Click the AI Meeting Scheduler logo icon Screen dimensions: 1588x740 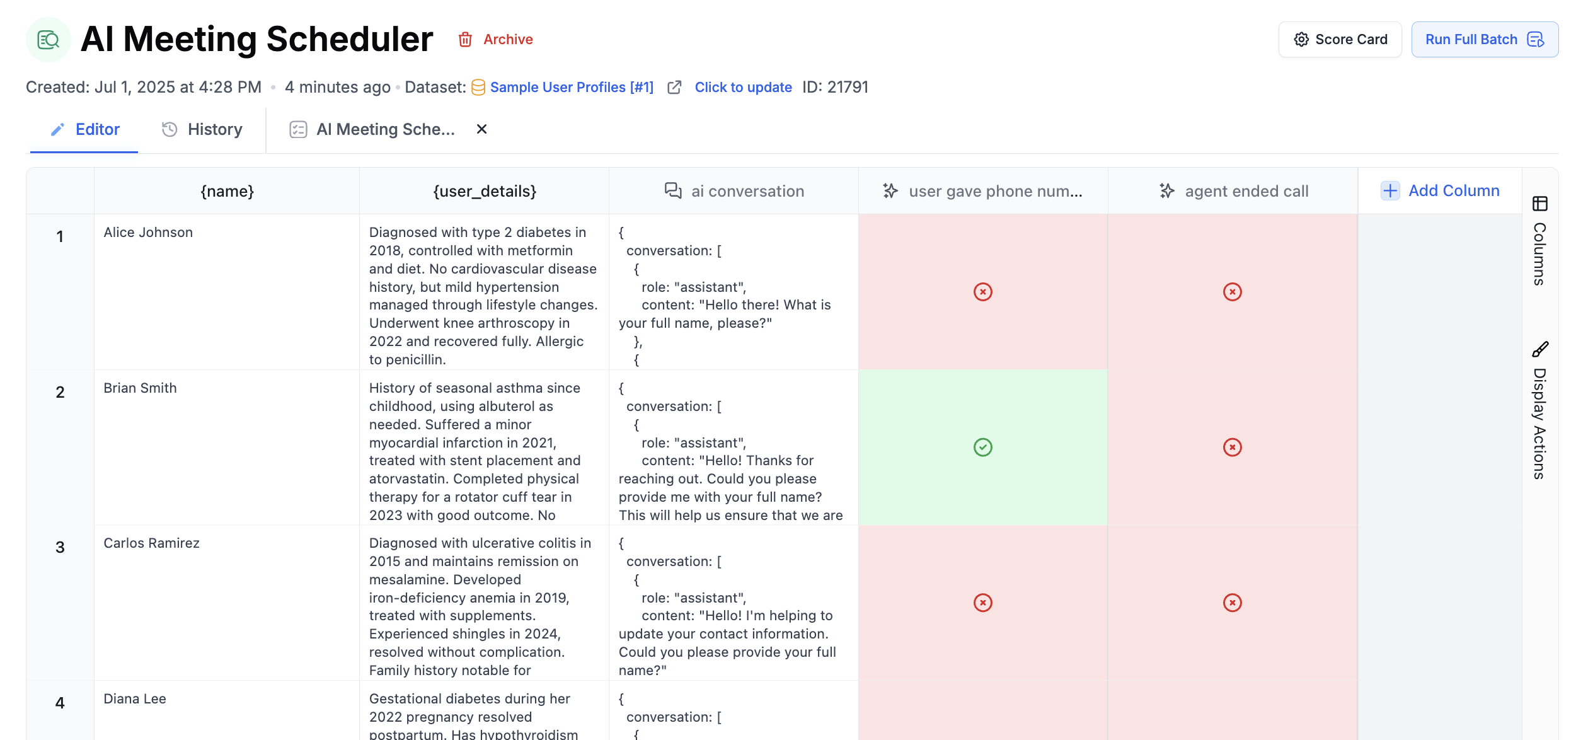[x=48, y=39]
